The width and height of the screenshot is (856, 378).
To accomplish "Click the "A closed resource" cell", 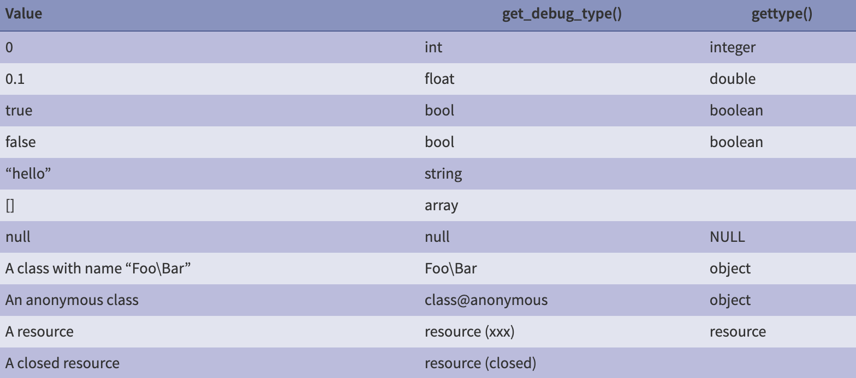I will [x=62, y=363].
